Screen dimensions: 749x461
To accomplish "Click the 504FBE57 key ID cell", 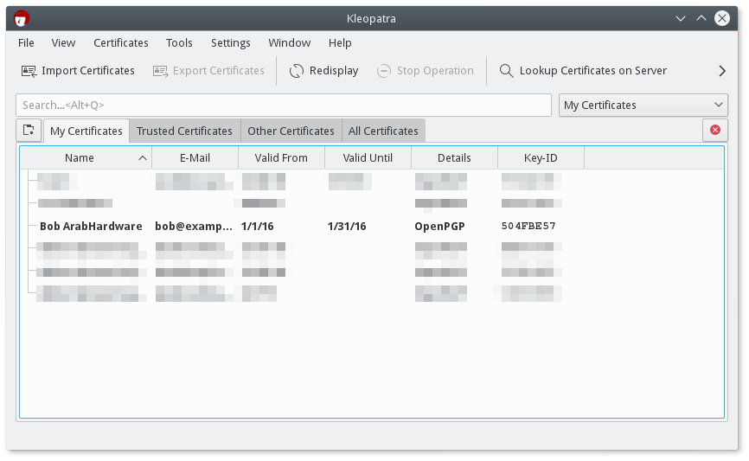I will pos(528,226).
